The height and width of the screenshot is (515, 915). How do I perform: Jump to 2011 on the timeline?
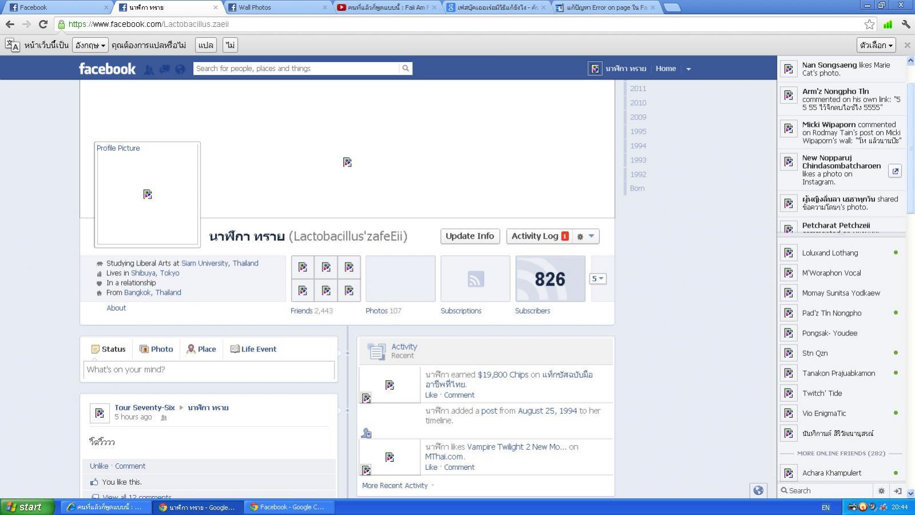click(638, 89)
